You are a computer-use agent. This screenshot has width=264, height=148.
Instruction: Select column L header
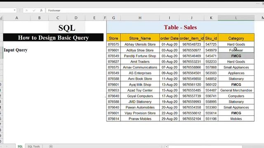[236, 18]
